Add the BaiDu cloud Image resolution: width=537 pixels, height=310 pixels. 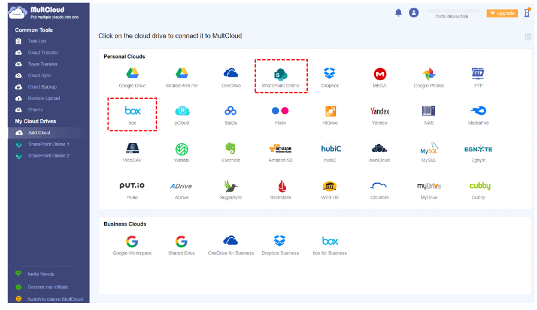[x=230, y=111]
